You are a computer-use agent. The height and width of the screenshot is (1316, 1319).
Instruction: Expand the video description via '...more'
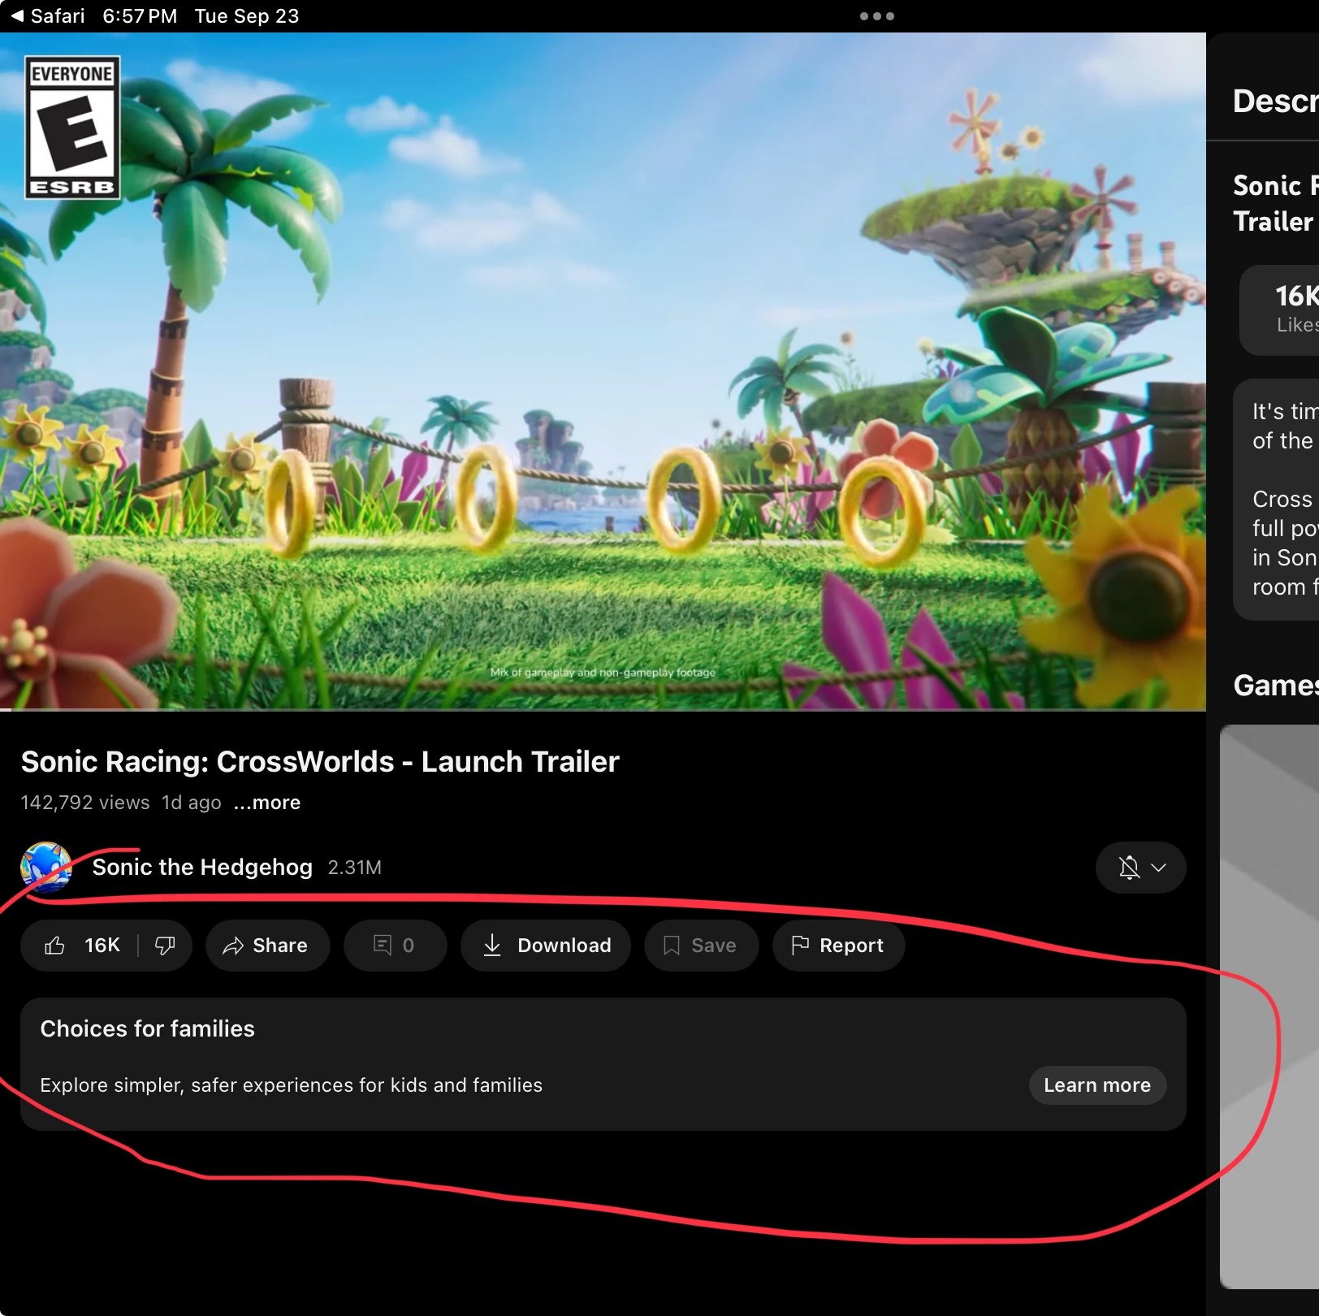click(x=266, y=803)
